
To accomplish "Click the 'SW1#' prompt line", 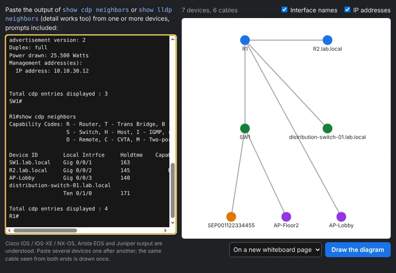I will pos(15,101).
